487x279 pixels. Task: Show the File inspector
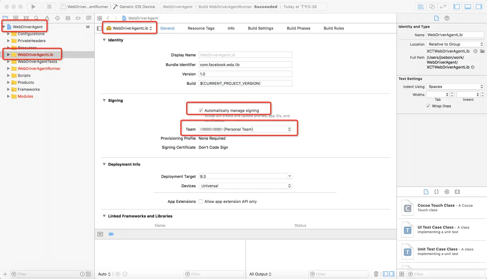pos(437,18)
